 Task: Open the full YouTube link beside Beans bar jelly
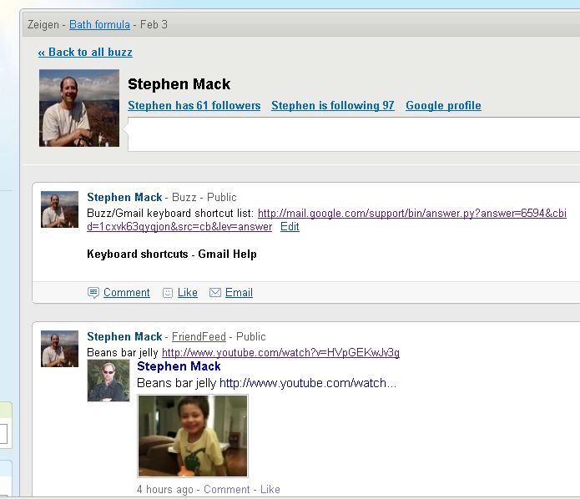(280, 353)
